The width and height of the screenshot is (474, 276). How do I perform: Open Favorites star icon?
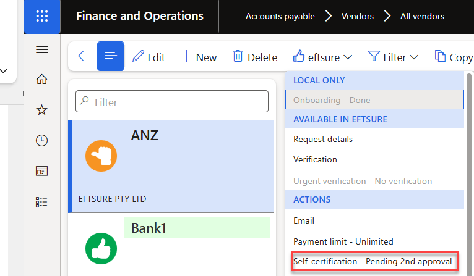(x=41, y=110)
